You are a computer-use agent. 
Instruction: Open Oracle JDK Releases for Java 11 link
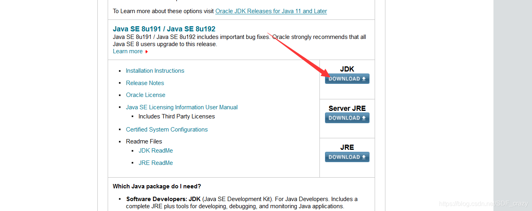(x=271, y=11)
